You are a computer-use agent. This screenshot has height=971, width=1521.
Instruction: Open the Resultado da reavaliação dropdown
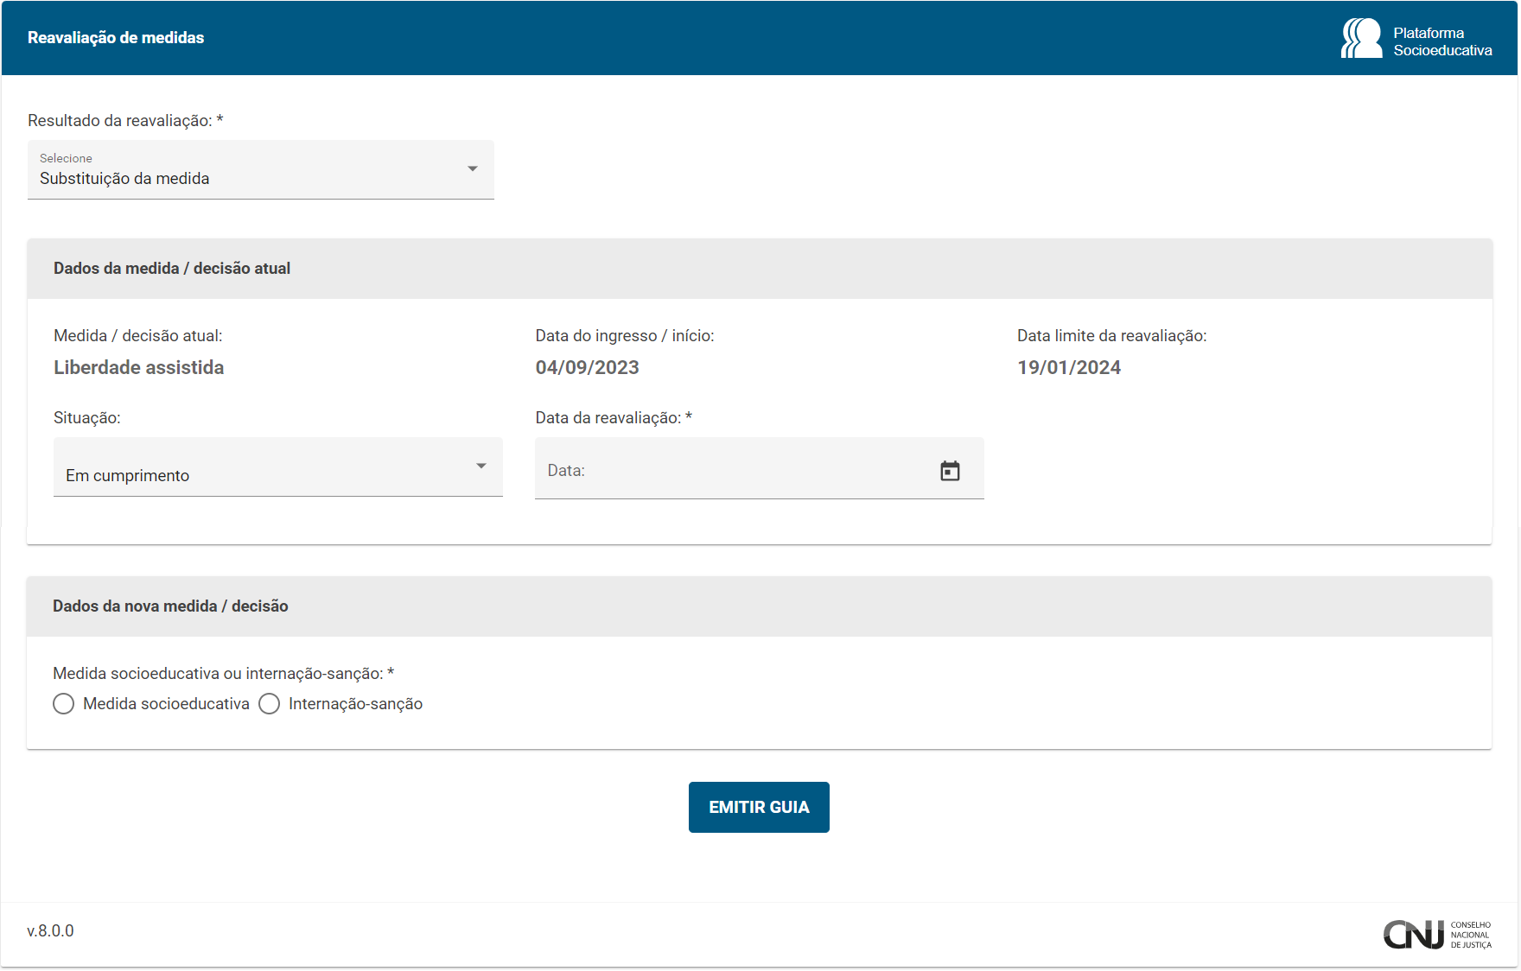click(x=261, y=169)
